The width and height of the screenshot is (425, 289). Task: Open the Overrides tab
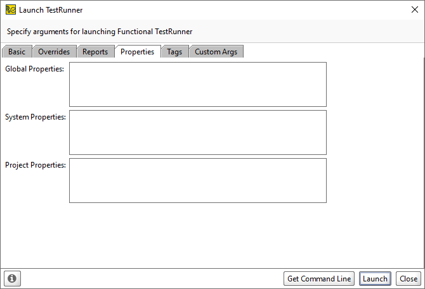(54, 52)
